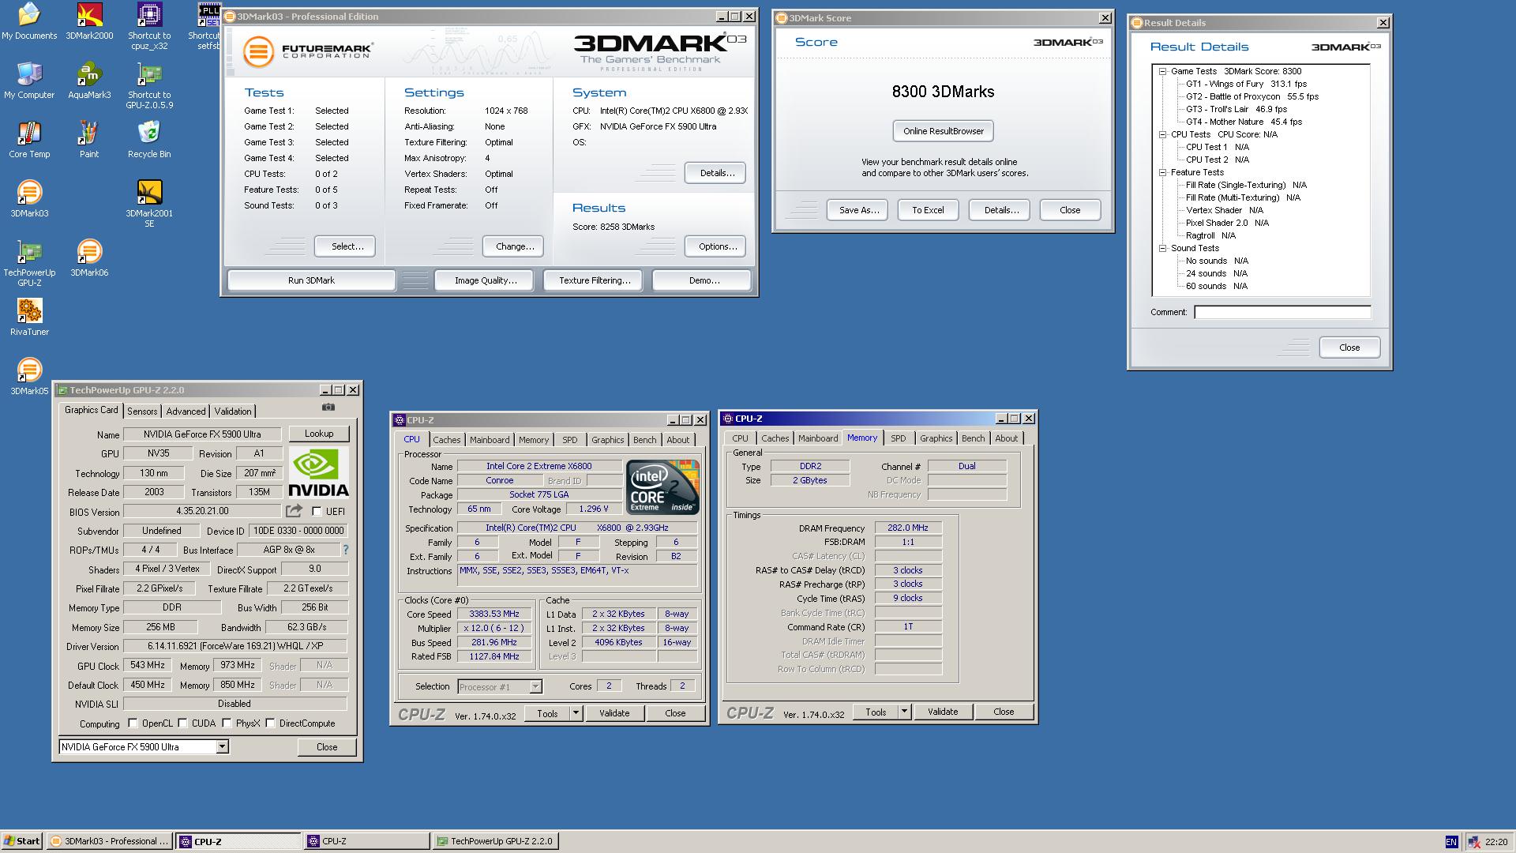Click the Save As... button
1516x853 pixels.
tap(858, 210)
